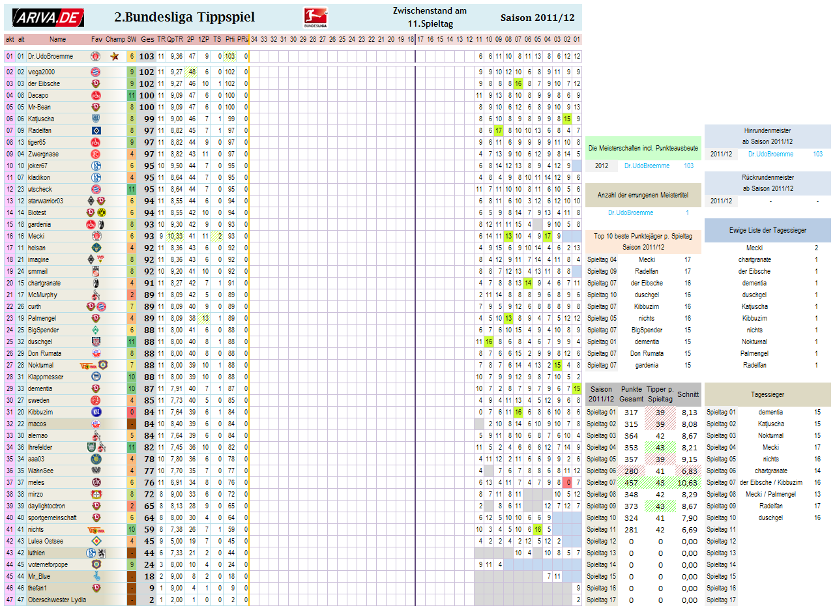The height and width of the screenshot is (610, 835).
Task: Click Dr.UdoBroemme link under Meistertitel count
Action: coord(631,212)
